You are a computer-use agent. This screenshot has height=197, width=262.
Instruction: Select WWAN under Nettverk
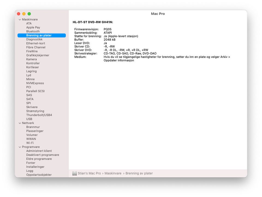click(x=31, y=139)
